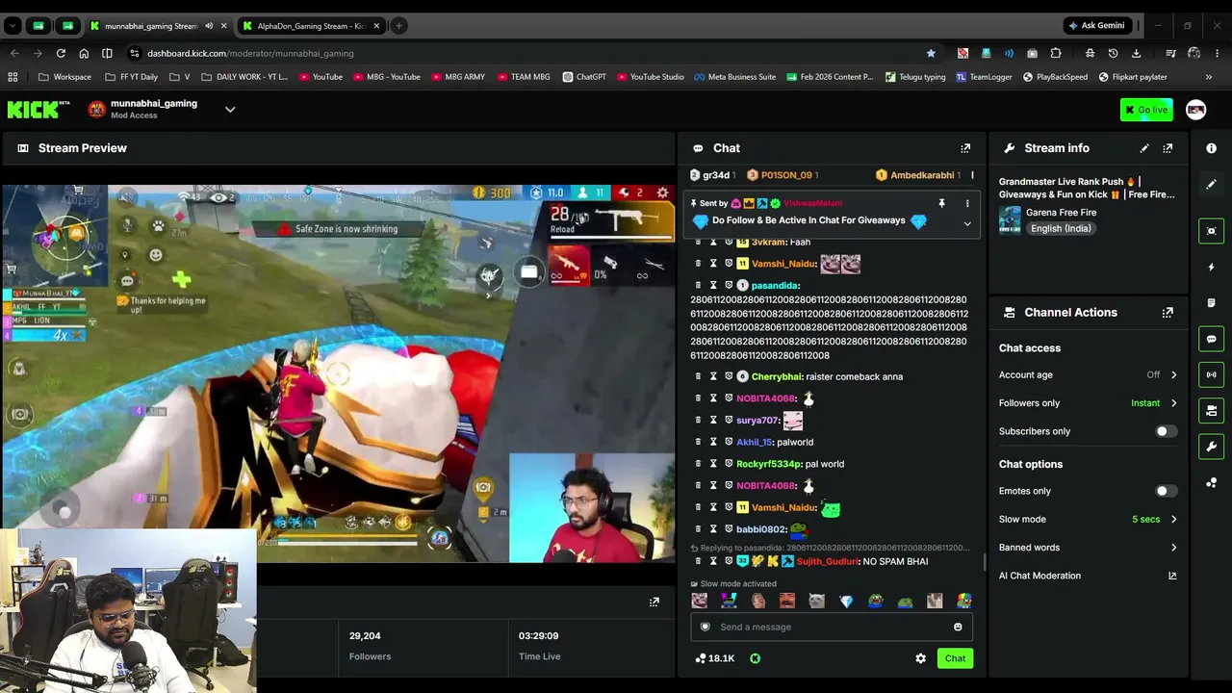
Task: Open the emoji picker in message box
Action: pos(958,627)
